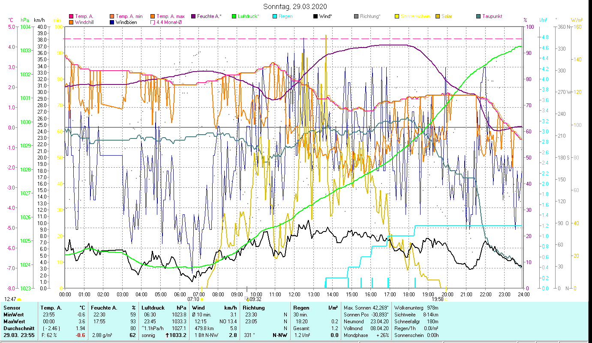Viewport: 592px width, 343px height.
Task: Click the MaxWert row label
Action: tap(14, 321)
